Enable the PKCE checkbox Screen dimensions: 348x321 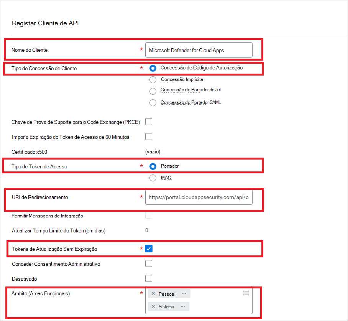coord(148,122)
